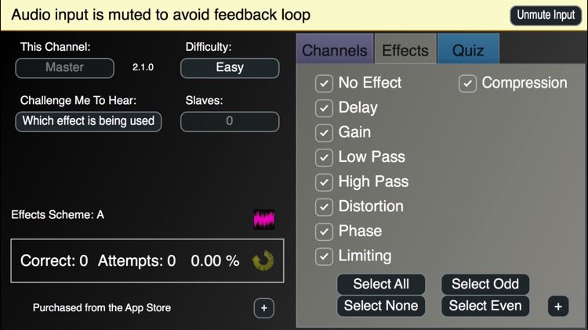Tap the plus icon beside Select Even
588x330 pixels.
point(557,307)
